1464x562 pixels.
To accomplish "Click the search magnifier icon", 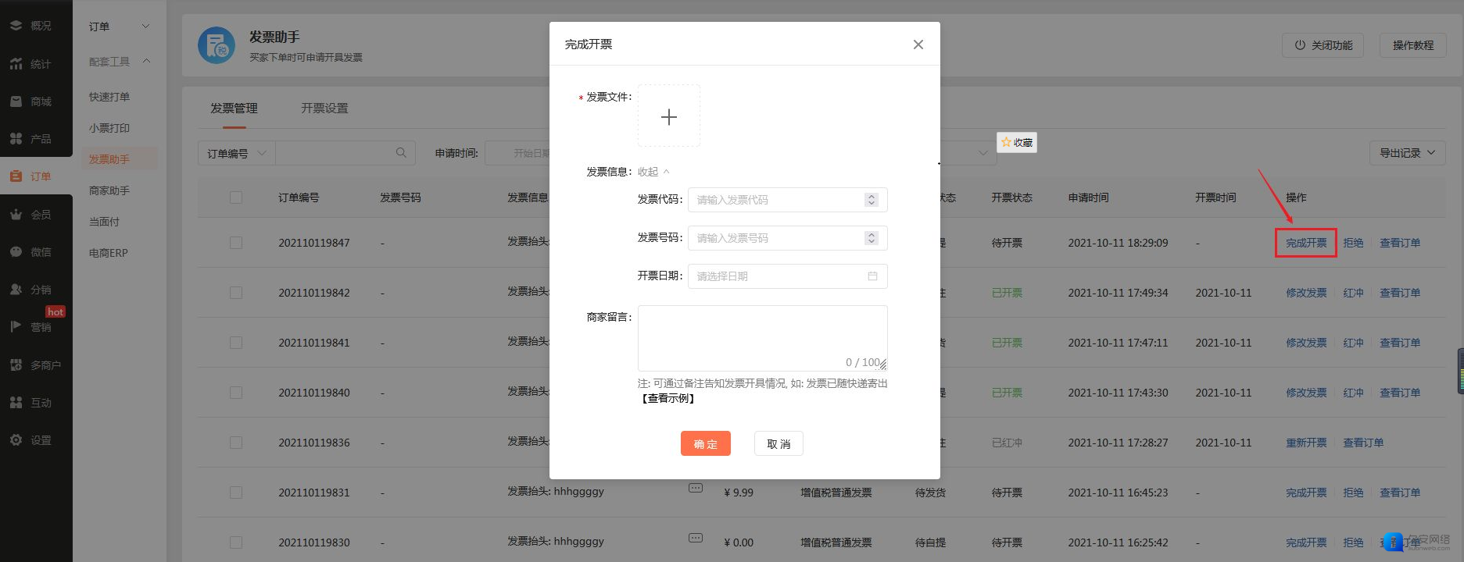I will coord(401,153).
